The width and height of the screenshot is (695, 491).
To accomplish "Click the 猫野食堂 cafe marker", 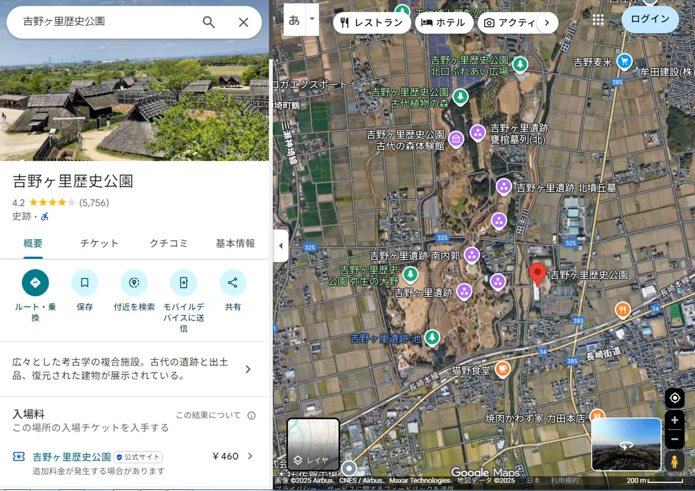I will pyautogui.click(x=503, y=369).
